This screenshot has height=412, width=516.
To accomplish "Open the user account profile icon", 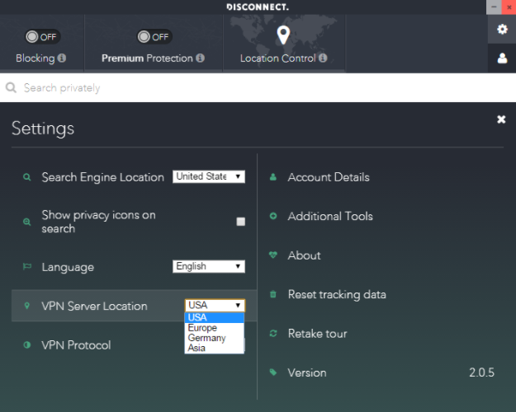I will click(502, 59).
